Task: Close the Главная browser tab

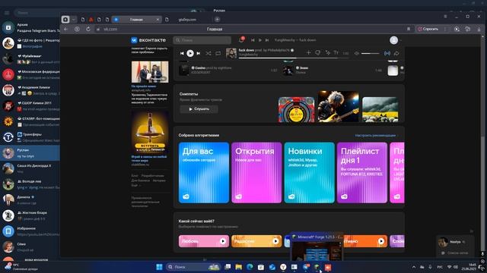Action: coord(158,20)
